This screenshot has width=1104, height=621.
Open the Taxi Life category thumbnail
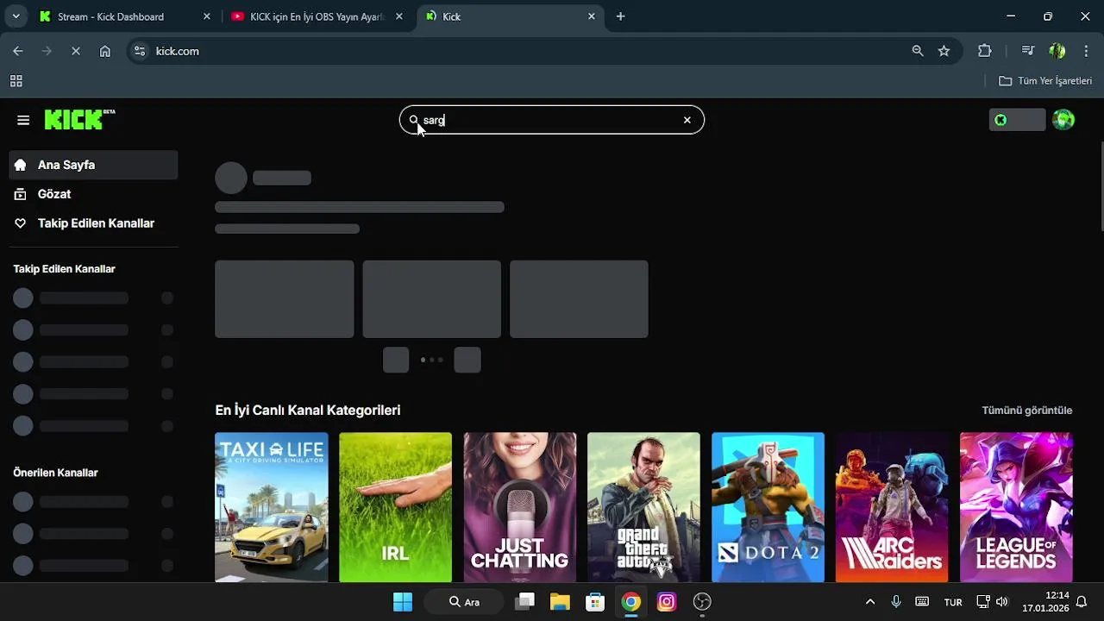pyautogui.click(x=272, y=507)
